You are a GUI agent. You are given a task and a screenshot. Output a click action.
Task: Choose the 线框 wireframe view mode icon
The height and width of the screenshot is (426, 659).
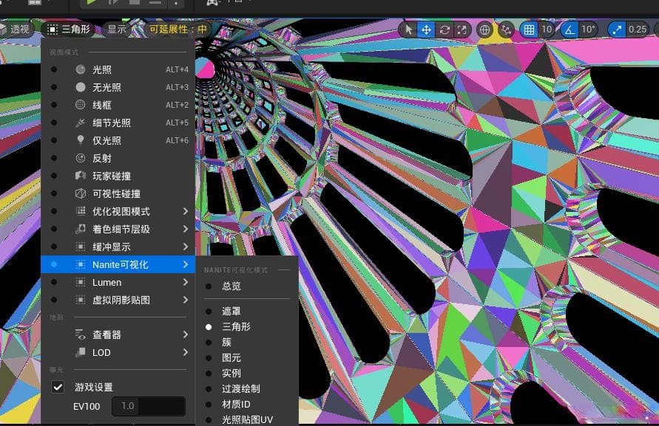click(81, 105)
